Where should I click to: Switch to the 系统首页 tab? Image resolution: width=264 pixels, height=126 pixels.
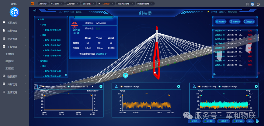pos(43,4)
